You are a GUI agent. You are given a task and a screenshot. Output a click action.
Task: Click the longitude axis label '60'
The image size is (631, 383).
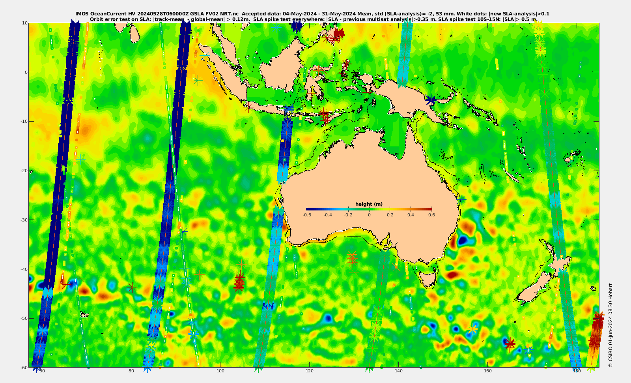[42, 371]
